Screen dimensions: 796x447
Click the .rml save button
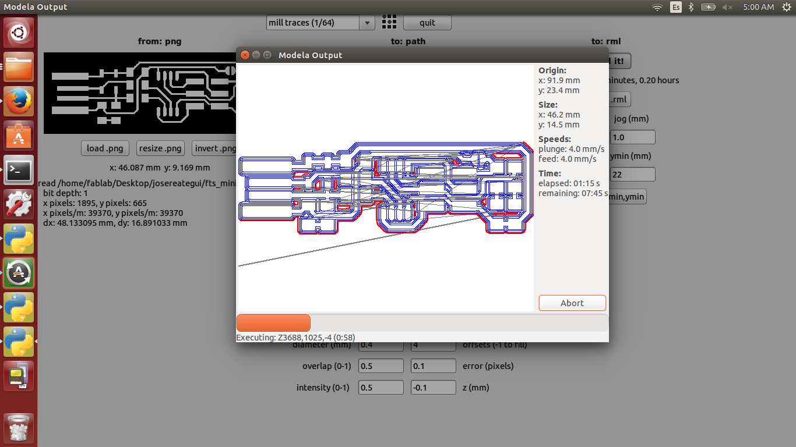(619, 100)
